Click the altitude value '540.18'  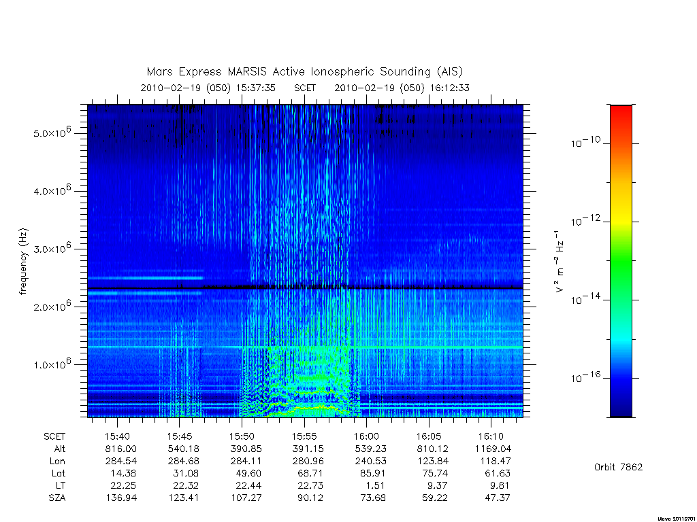(183, 449)
